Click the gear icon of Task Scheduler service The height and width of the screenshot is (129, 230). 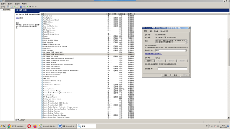tap(42, 42)
